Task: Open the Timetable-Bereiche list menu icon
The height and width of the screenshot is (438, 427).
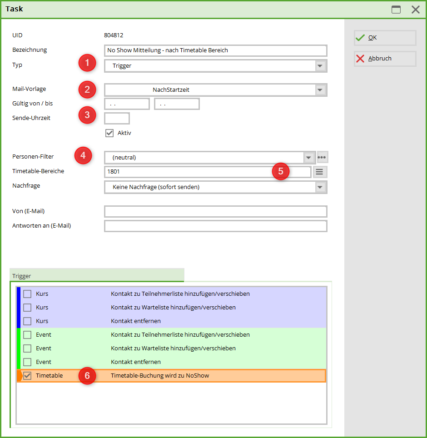Action: [x=320, y=172]
